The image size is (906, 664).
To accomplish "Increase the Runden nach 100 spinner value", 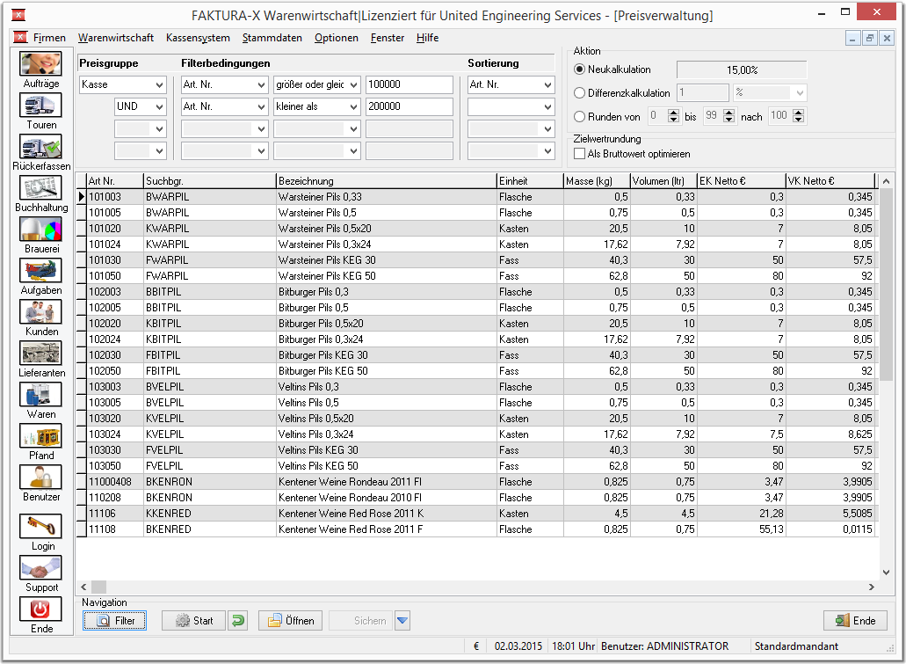I will 799,113.
